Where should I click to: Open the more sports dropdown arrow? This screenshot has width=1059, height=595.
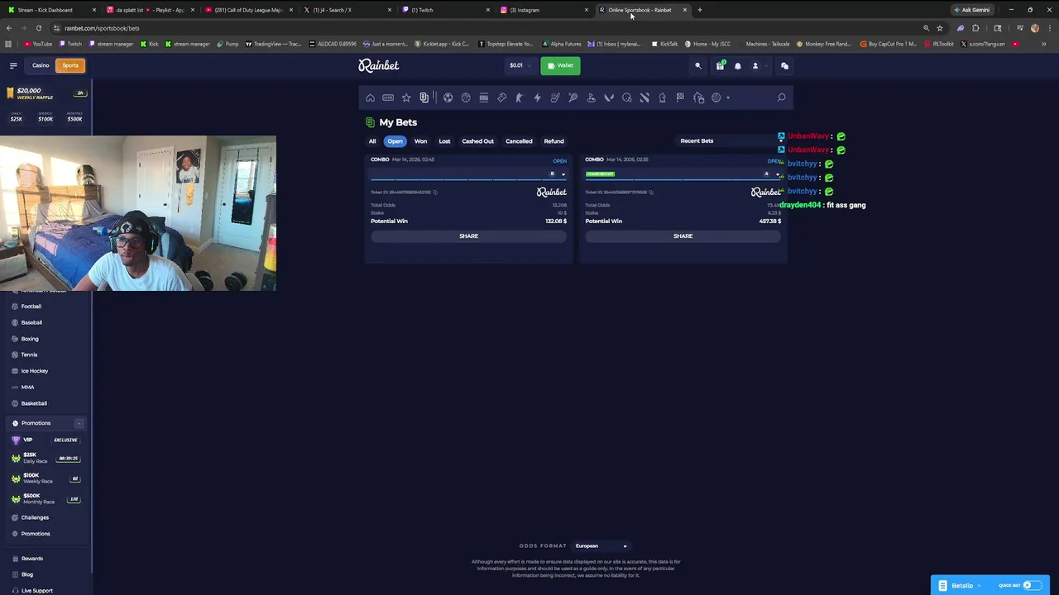pyautogui.click(x=728, y=98)
